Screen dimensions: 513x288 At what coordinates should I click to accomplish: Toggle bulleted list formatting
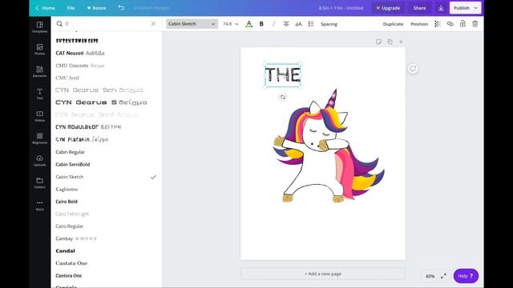pos(311,24)
